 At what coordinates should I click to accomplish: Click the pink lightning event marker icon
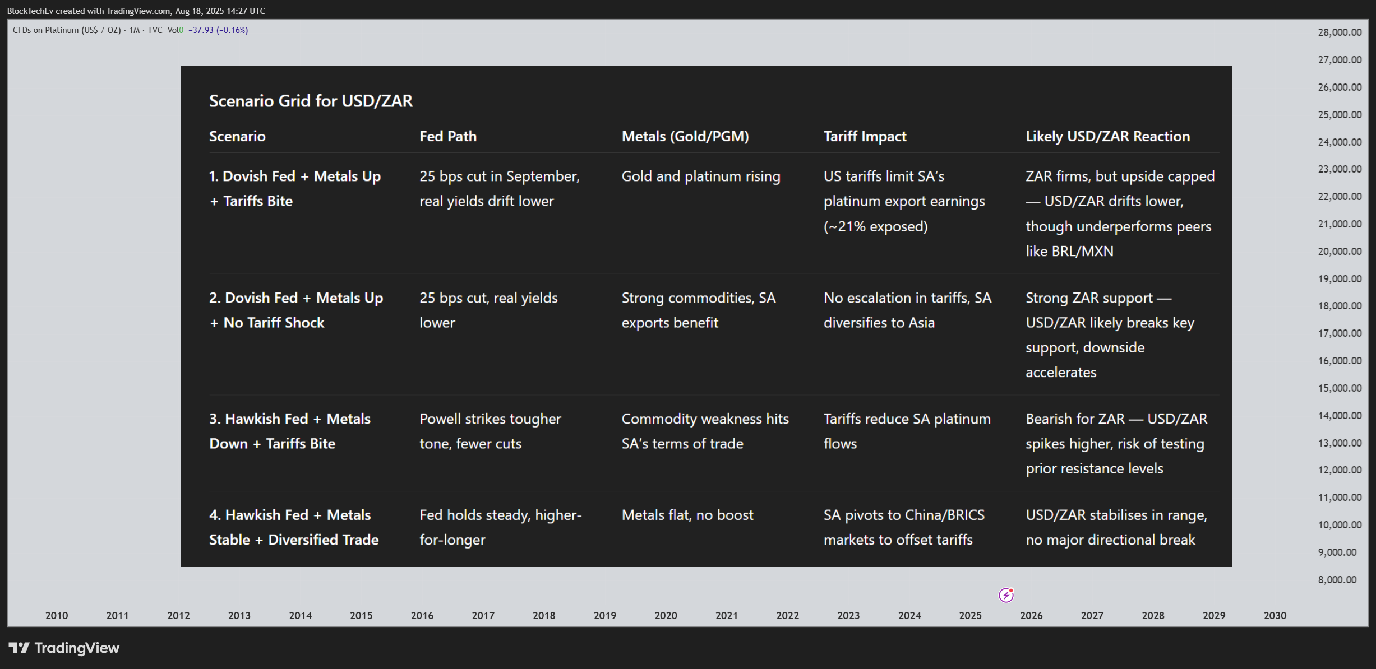[x=1006, y=595]
